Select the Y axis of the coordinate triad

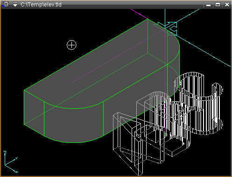click(x=11, y=161)
